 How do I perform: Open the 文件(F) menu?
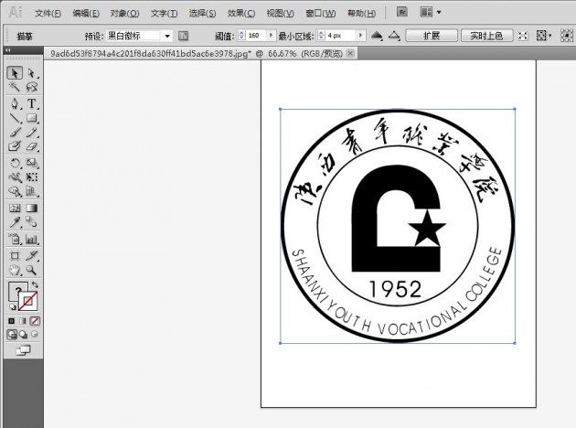tap(48, 14)
